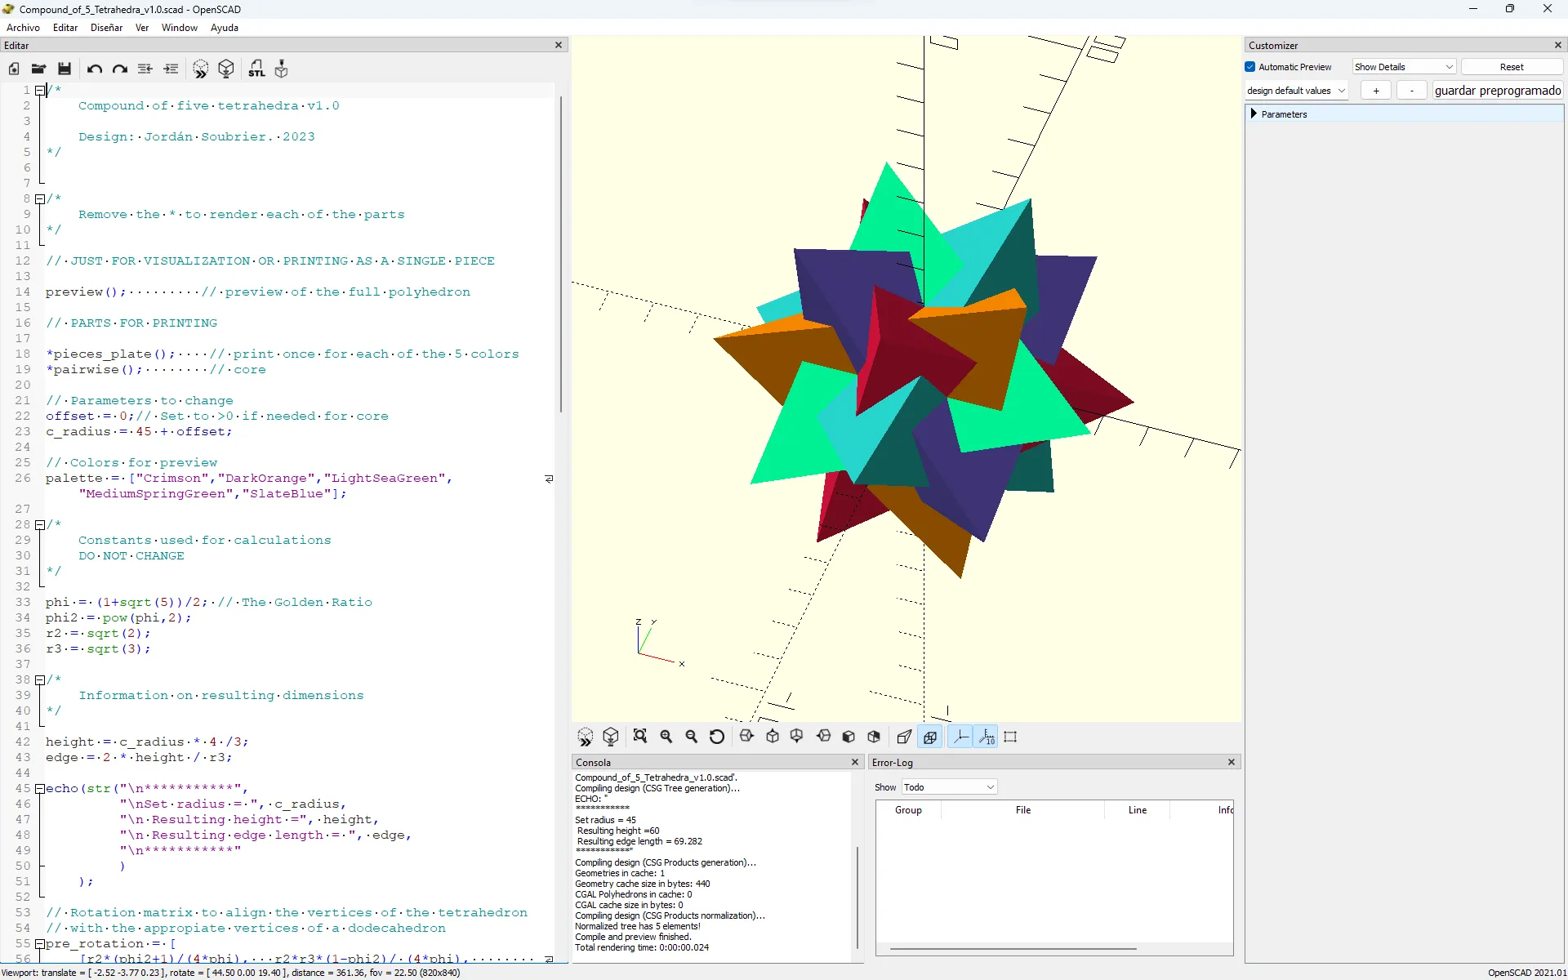This screenshot has height=980, width=1568.
Task: Click the Reset button in Customizer
Action: click(1511, 67)
